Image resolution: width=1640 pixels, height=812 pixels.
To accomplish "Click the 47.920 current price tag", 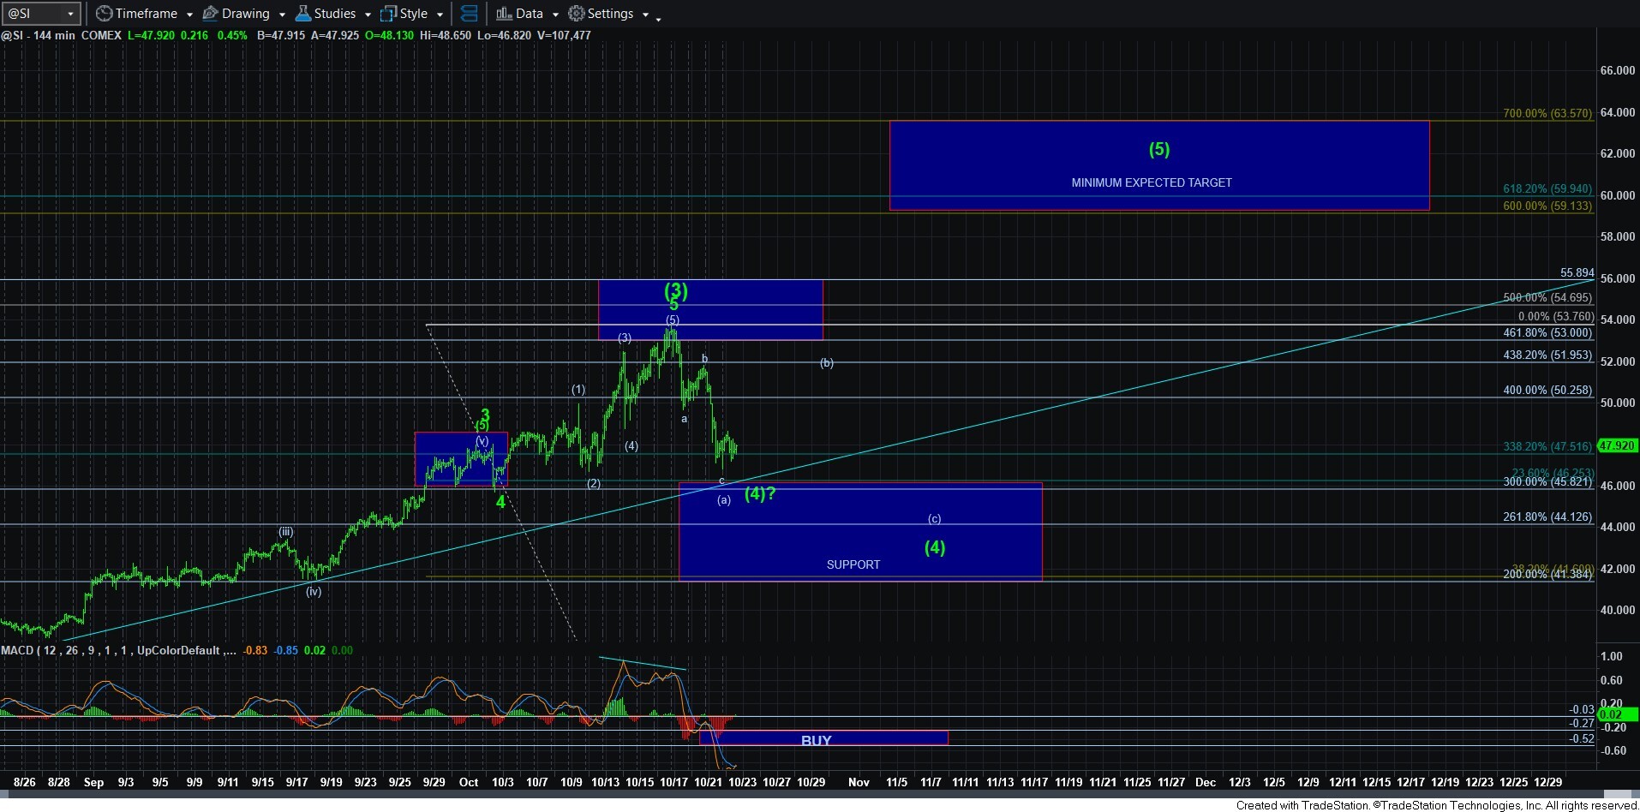I will point(1617,445).
